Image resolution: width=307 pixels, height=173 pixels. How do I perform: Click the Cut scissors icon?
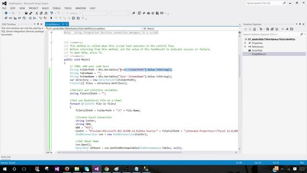click(x=36, y=13)
